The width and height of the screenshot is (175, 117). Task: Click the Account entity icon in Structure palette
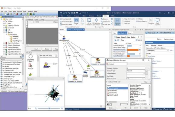pos(30,65)
